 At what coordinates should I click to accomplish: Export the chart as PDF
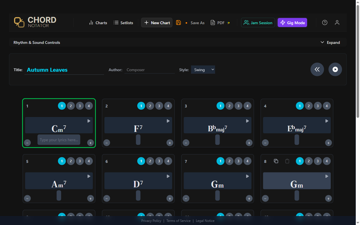(220, 22)
